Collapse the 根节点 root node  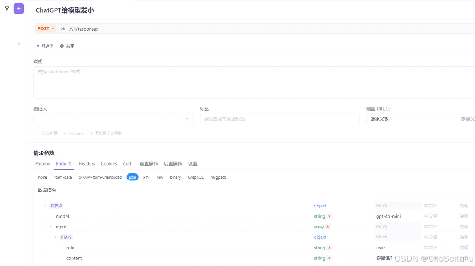tap(45, 206)
